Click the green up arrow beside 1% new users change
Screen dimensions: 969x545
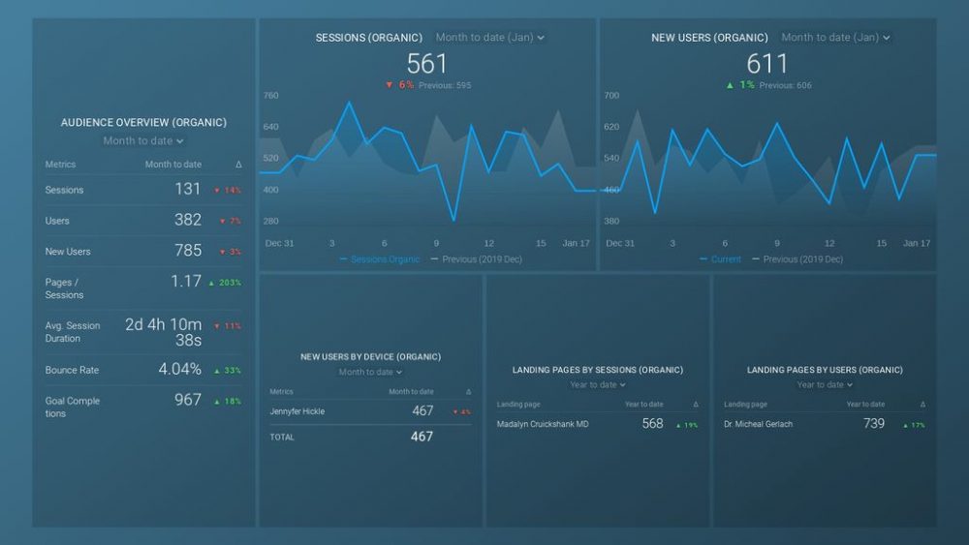(731, 85)
